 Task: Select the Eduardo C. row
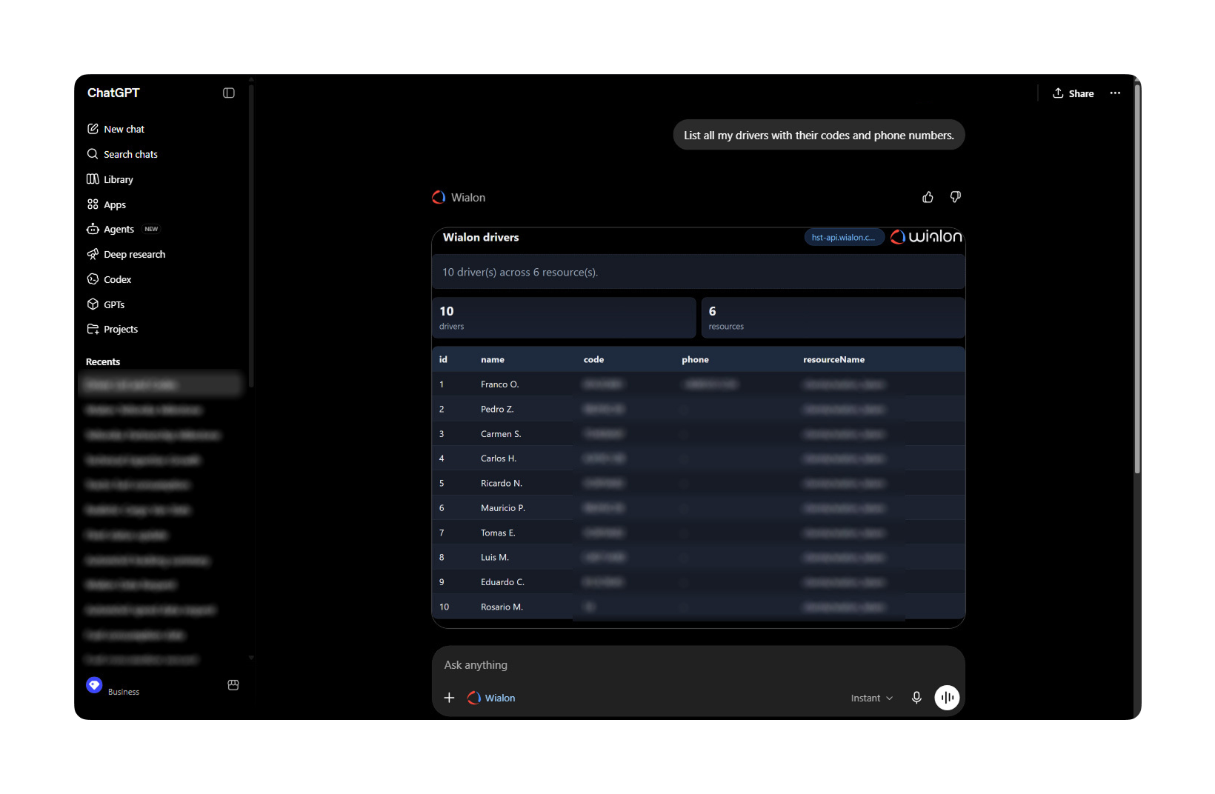[699, 582]
